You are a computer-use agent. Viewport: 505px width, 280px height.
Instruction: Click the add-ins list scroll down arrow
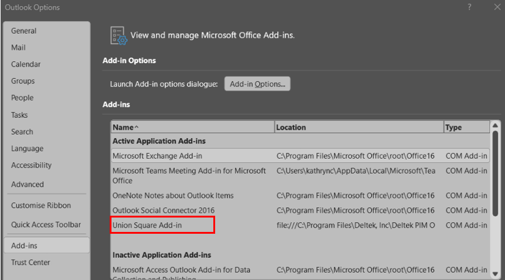pos(495,274)
